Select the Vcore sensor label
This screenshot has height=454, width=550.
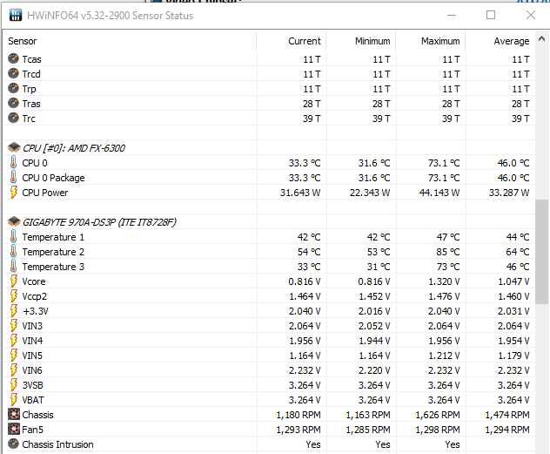coord(34,281)
